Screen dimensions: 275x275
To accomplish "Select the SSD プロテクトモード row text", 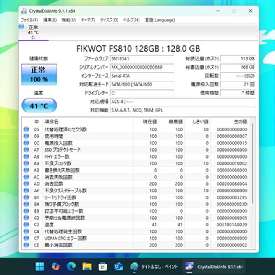I will 62,150.
